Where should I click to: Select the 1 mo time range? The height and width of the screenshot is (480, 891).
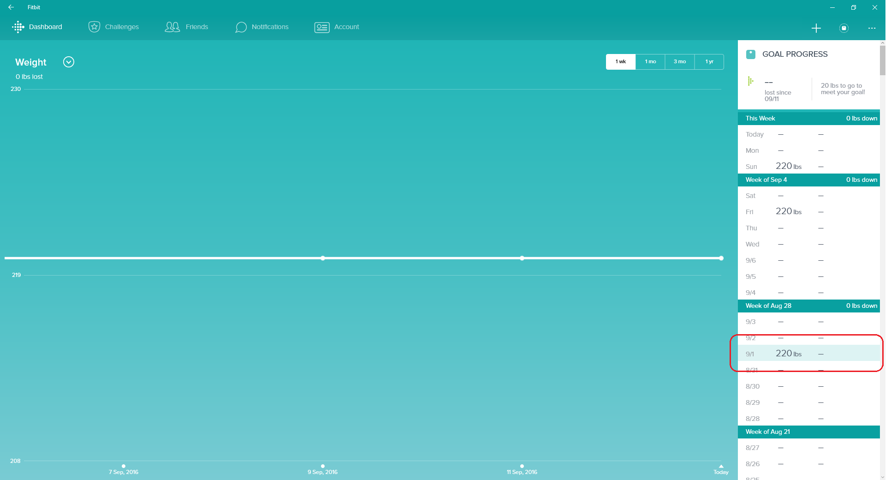tap(650, 62)
